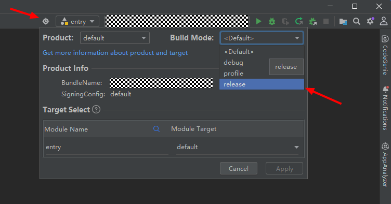Start debugging with the green bug icon
The width and height of the screenshot is (391, 204).
[x=272, y=21]
